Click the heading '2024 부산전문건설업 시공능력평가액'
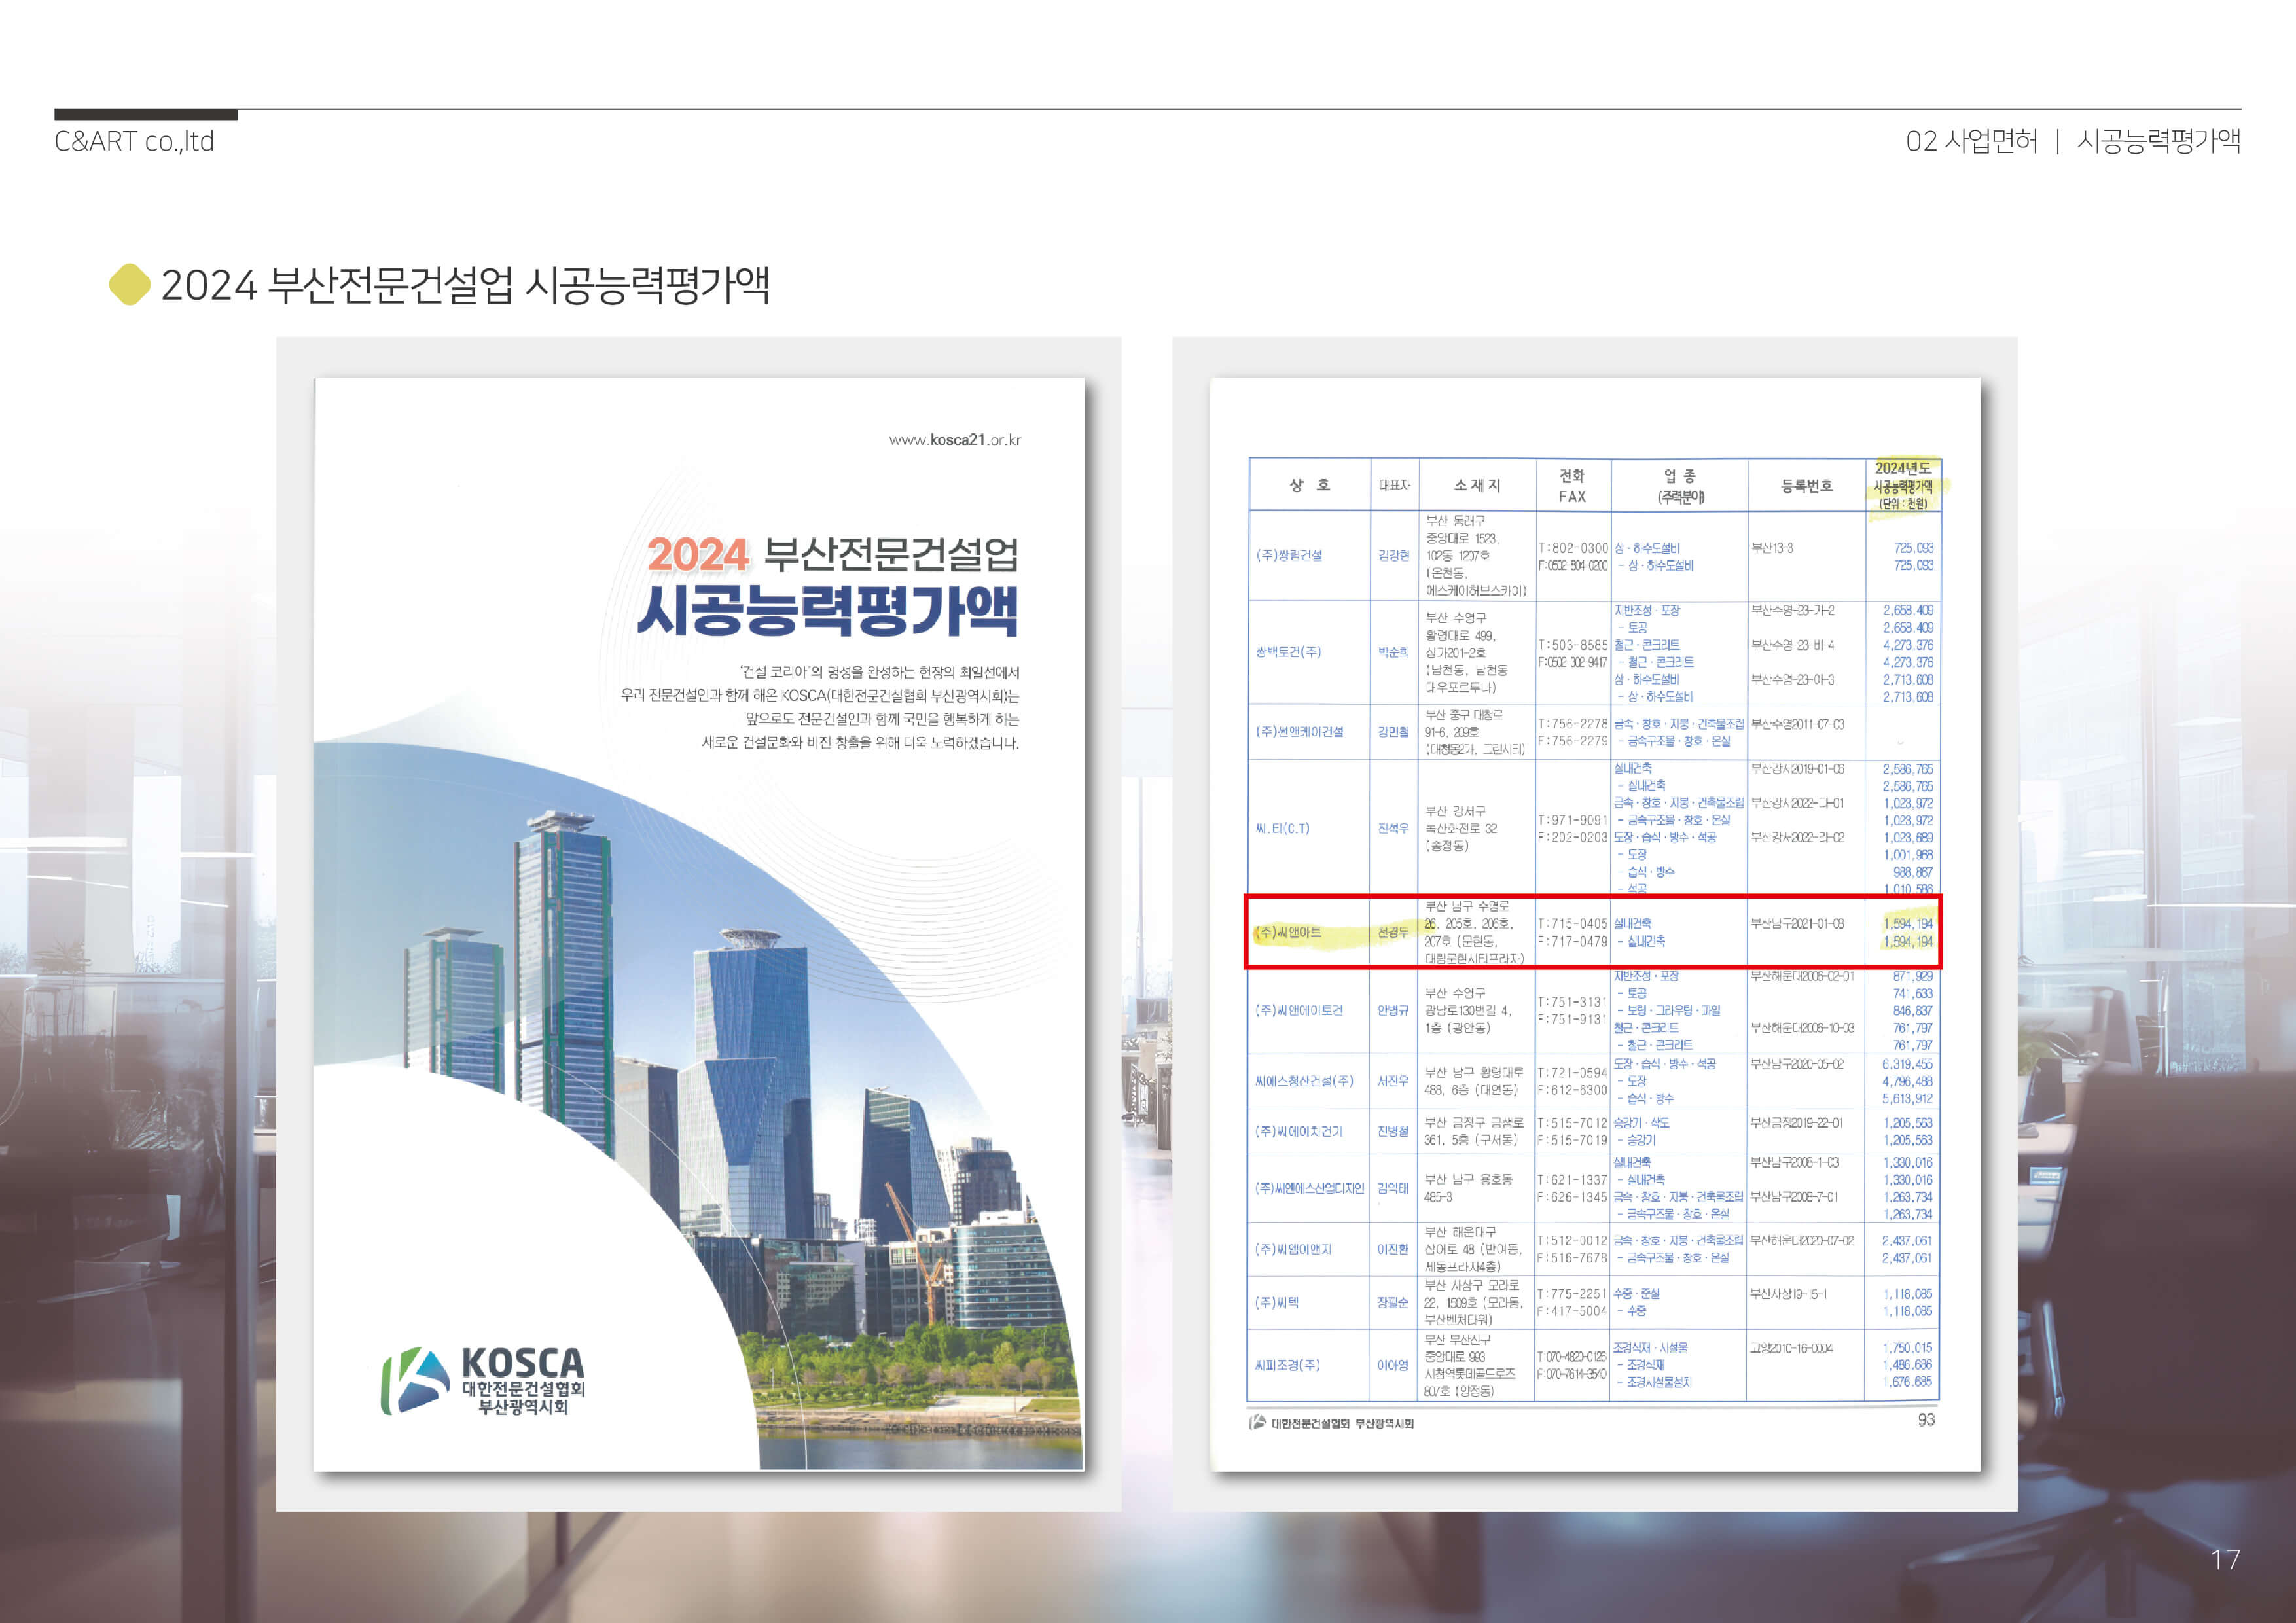This screenshot has width=2296, height=1623. (465, 285)
